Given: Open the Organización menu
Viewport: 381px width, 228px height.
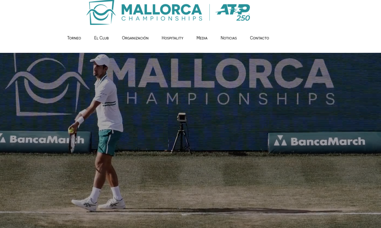Looking at the screenshot, I should pyautogui.click(x=135, y=38).
